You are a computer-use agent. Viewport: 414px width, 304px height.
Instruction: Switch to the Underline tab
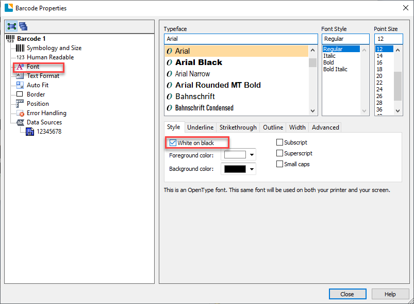click(200, 127)
